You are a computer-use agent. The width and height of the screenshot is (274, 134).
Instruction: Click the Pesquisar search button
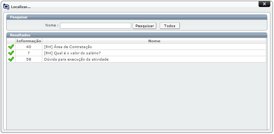click(144, 26)
